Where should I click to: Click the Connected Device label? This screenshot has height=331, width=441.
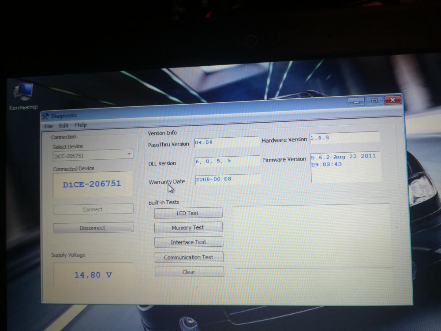(x=73, y=169)
